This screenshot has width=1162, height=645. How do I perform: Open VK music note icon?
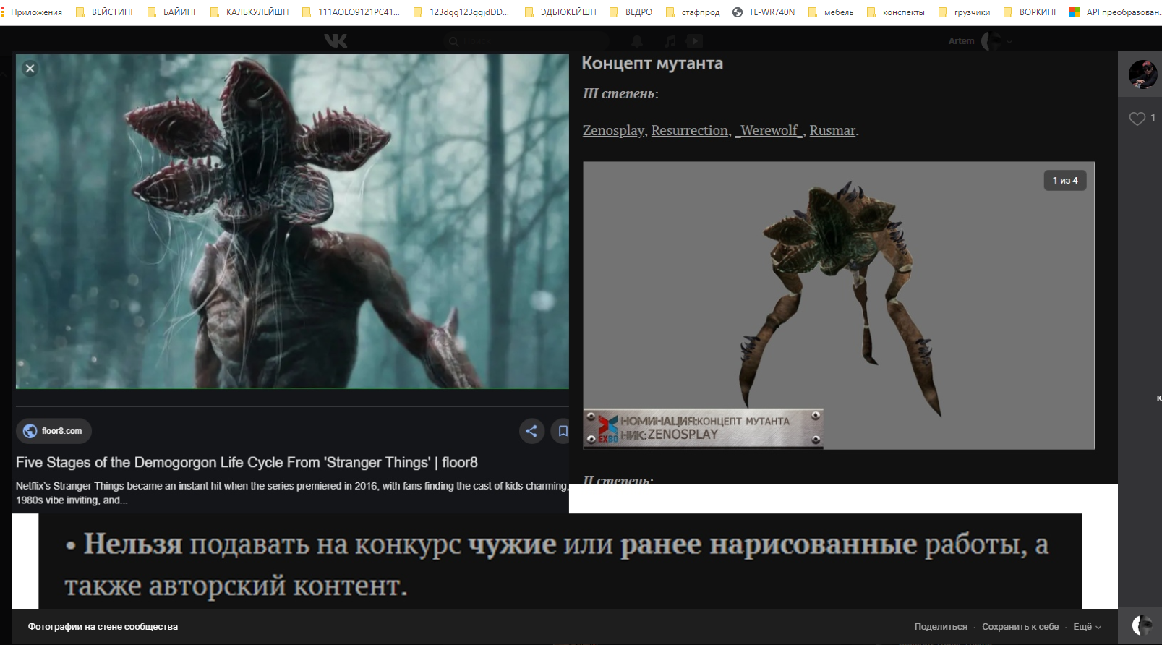click(x=670, y=41)
